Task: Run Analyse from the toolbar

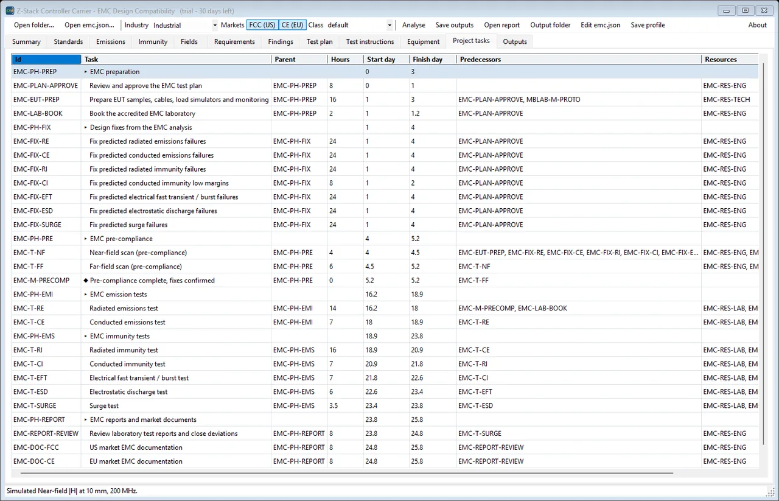Action: (414, 25)
